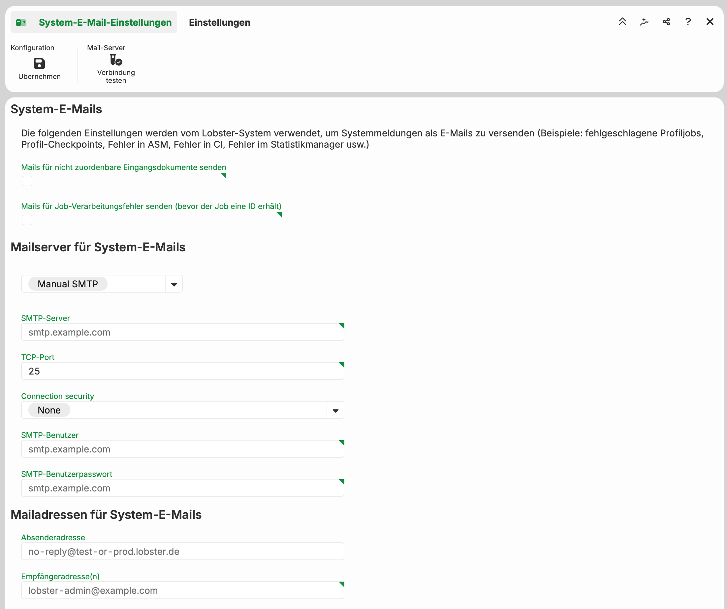Focus the TCP-Port field showing 25
727x609 pixels.
click(x=182, y=371)
